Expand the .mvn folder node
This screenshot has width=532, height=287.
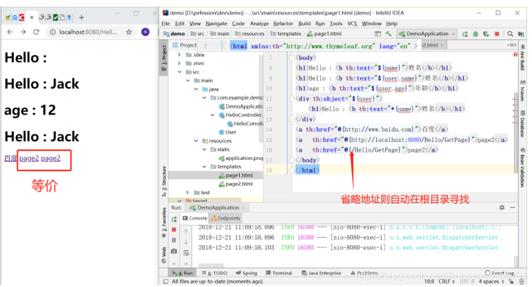pos(179,63)
